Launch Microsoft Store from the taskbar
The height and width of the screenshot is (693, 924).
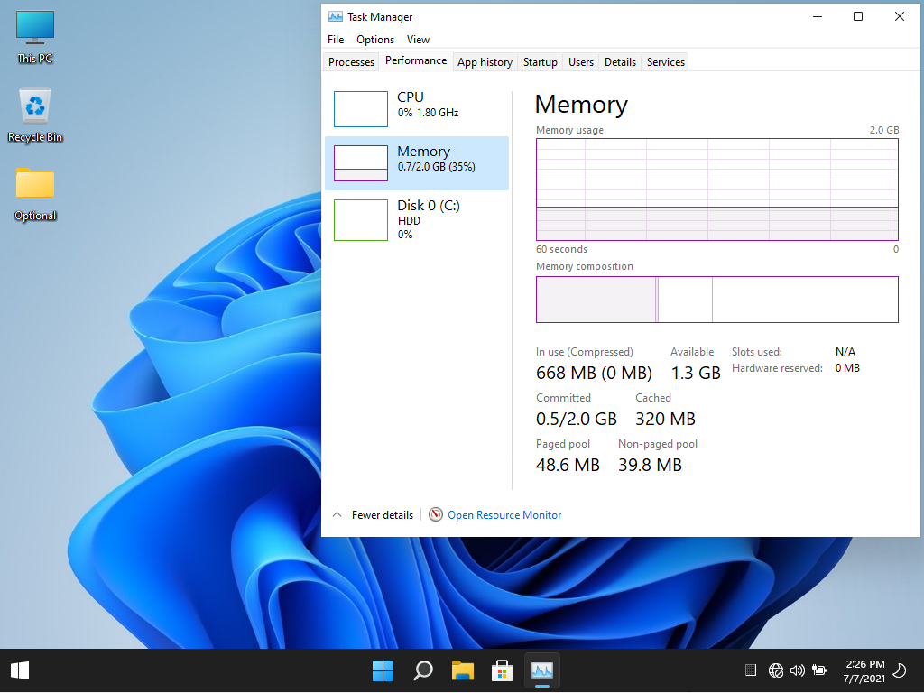click(x=502, y=670)
